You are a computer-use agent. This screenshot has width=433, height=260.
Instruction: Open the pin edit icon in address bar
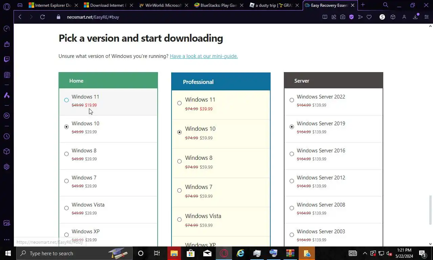[334, 17]
